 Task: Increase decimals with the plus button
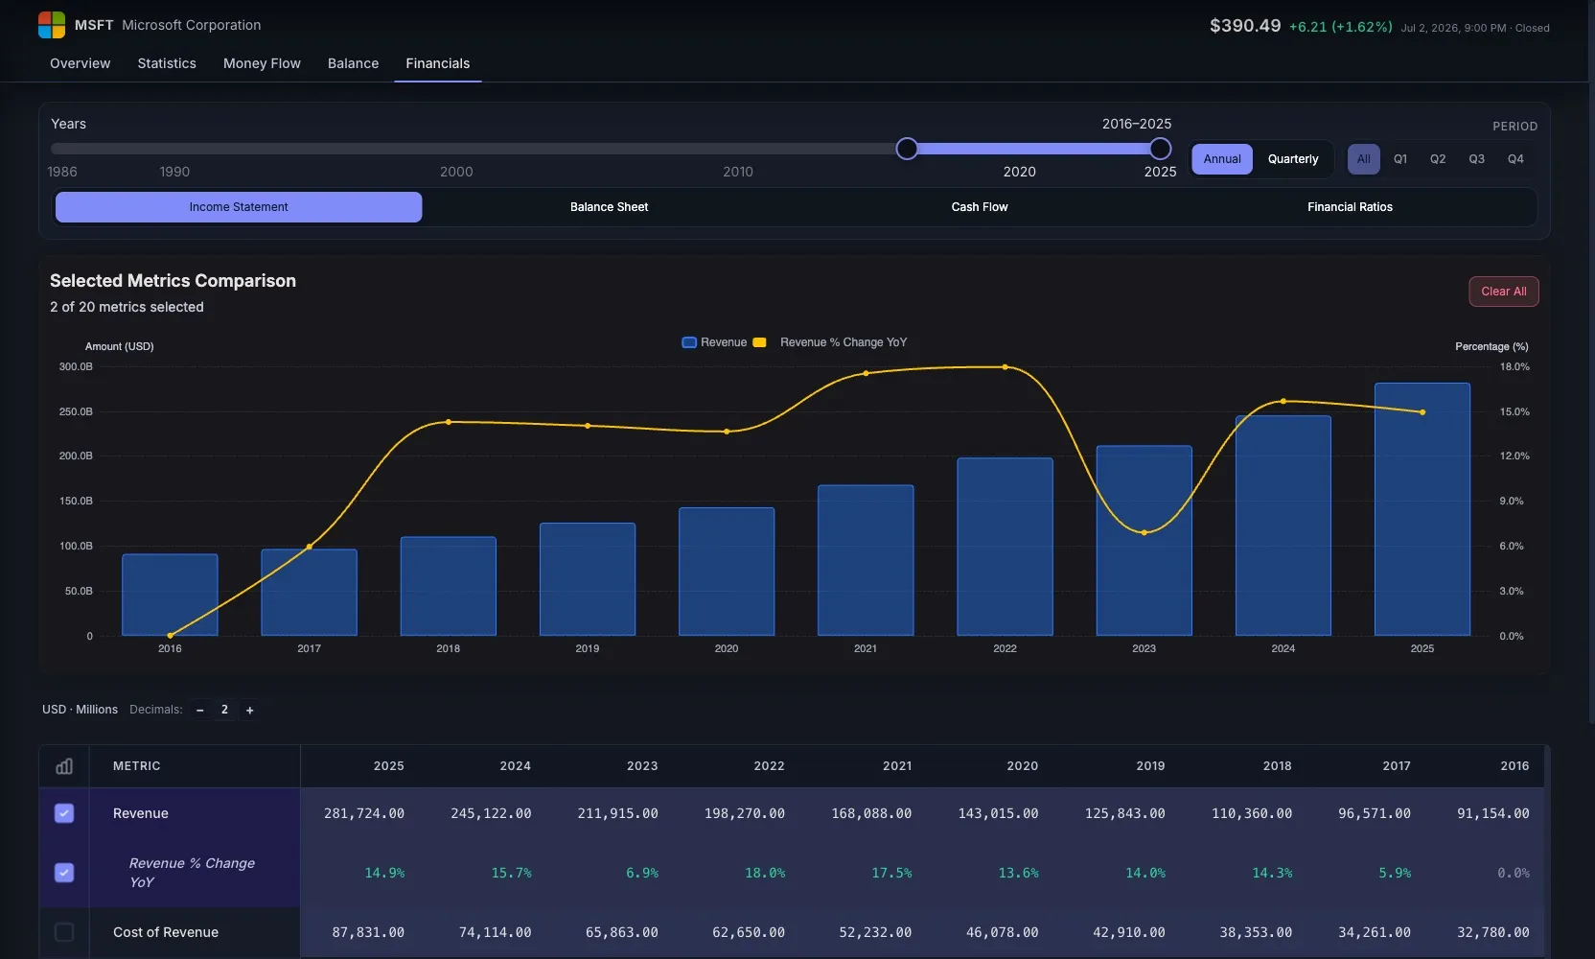[x=250, y=711]
